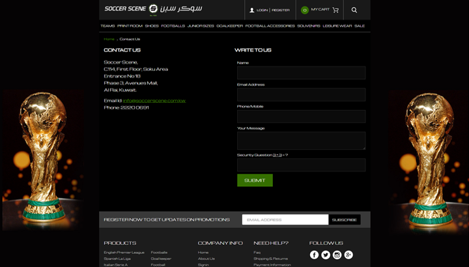Open English Premier League footer link
The height and width of the screenshot is (267, 469).
[x=124, y=253]
